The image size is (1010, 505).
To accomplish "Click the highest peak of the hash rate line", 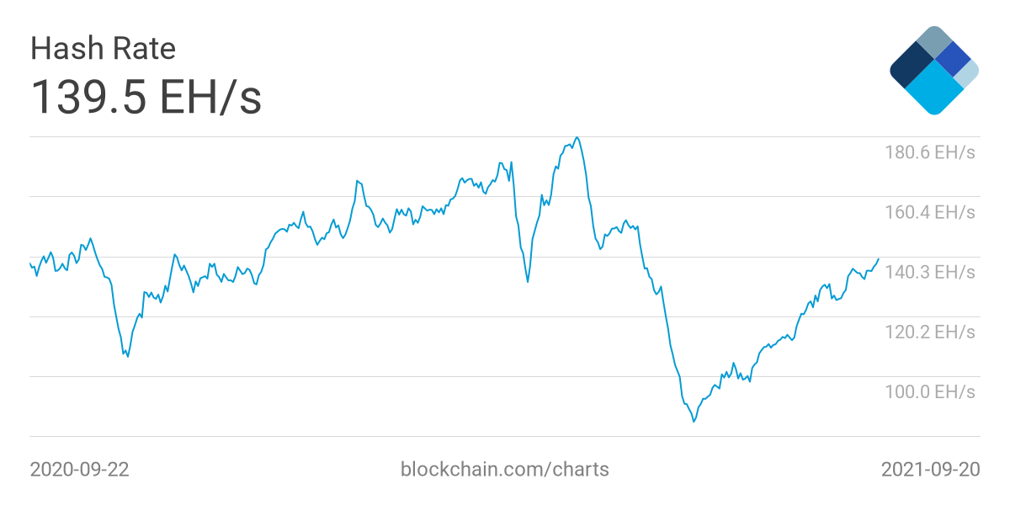I will tap(576, 137).
